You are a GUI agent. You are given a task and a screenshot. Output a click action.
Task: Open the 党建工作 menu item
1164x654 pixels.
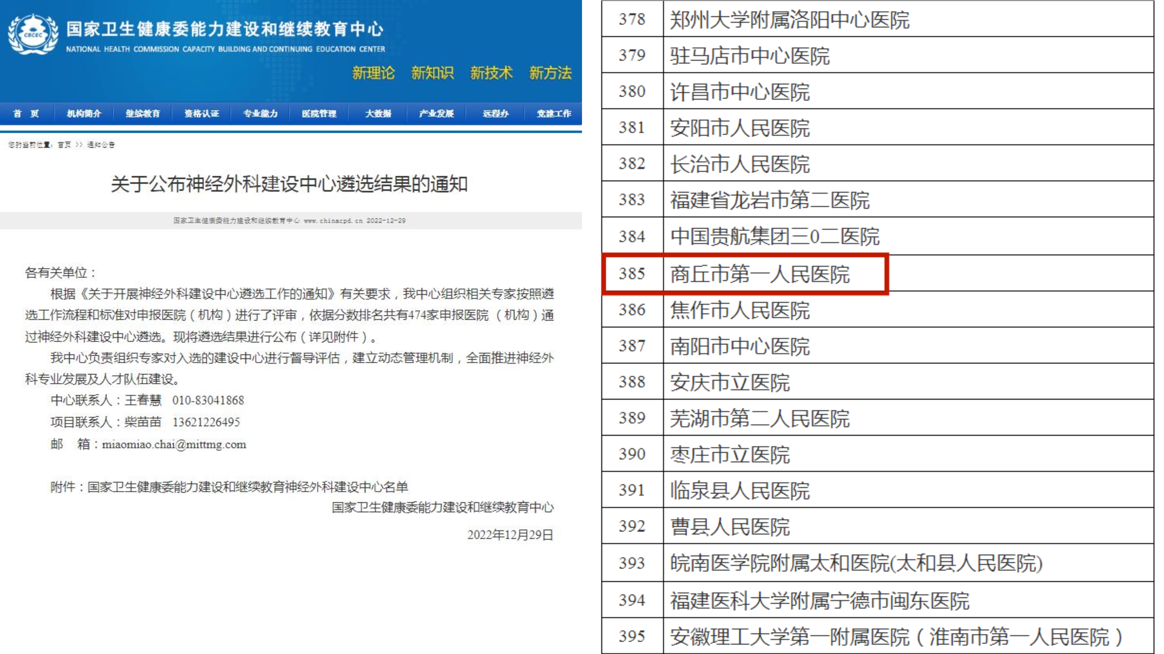(554, 114)
